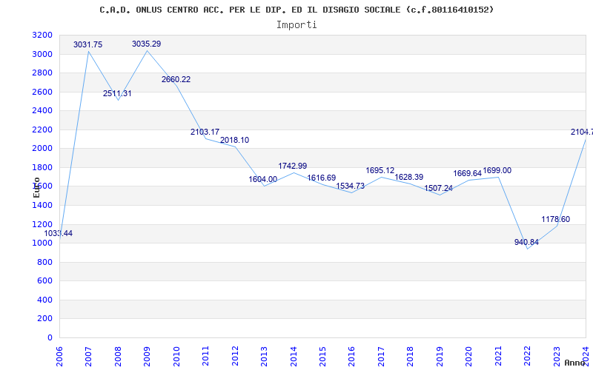Image resolution: width=593 pixels, height=370 pixels.
Task: Select the 1507.24 data label for 2019
Action: click(438, 189)
